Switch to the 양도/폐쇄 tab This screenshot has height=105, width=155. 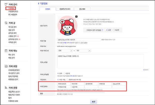coord(82,9)
